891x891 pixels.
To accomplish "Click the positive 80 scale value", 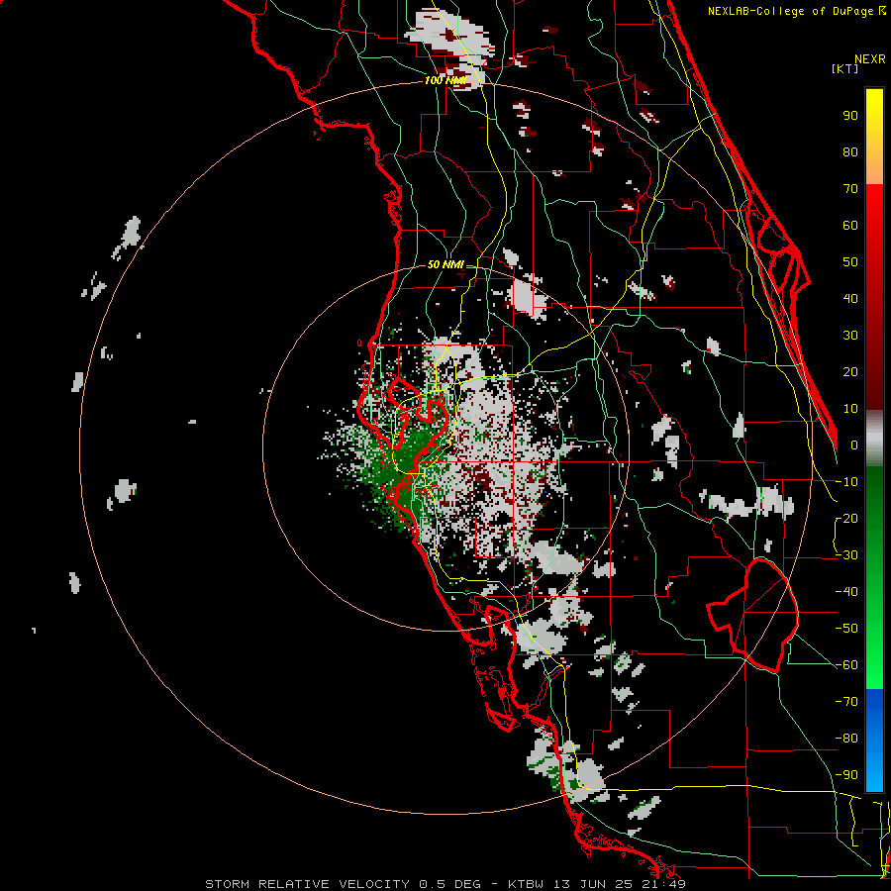I will pos(850,151).
